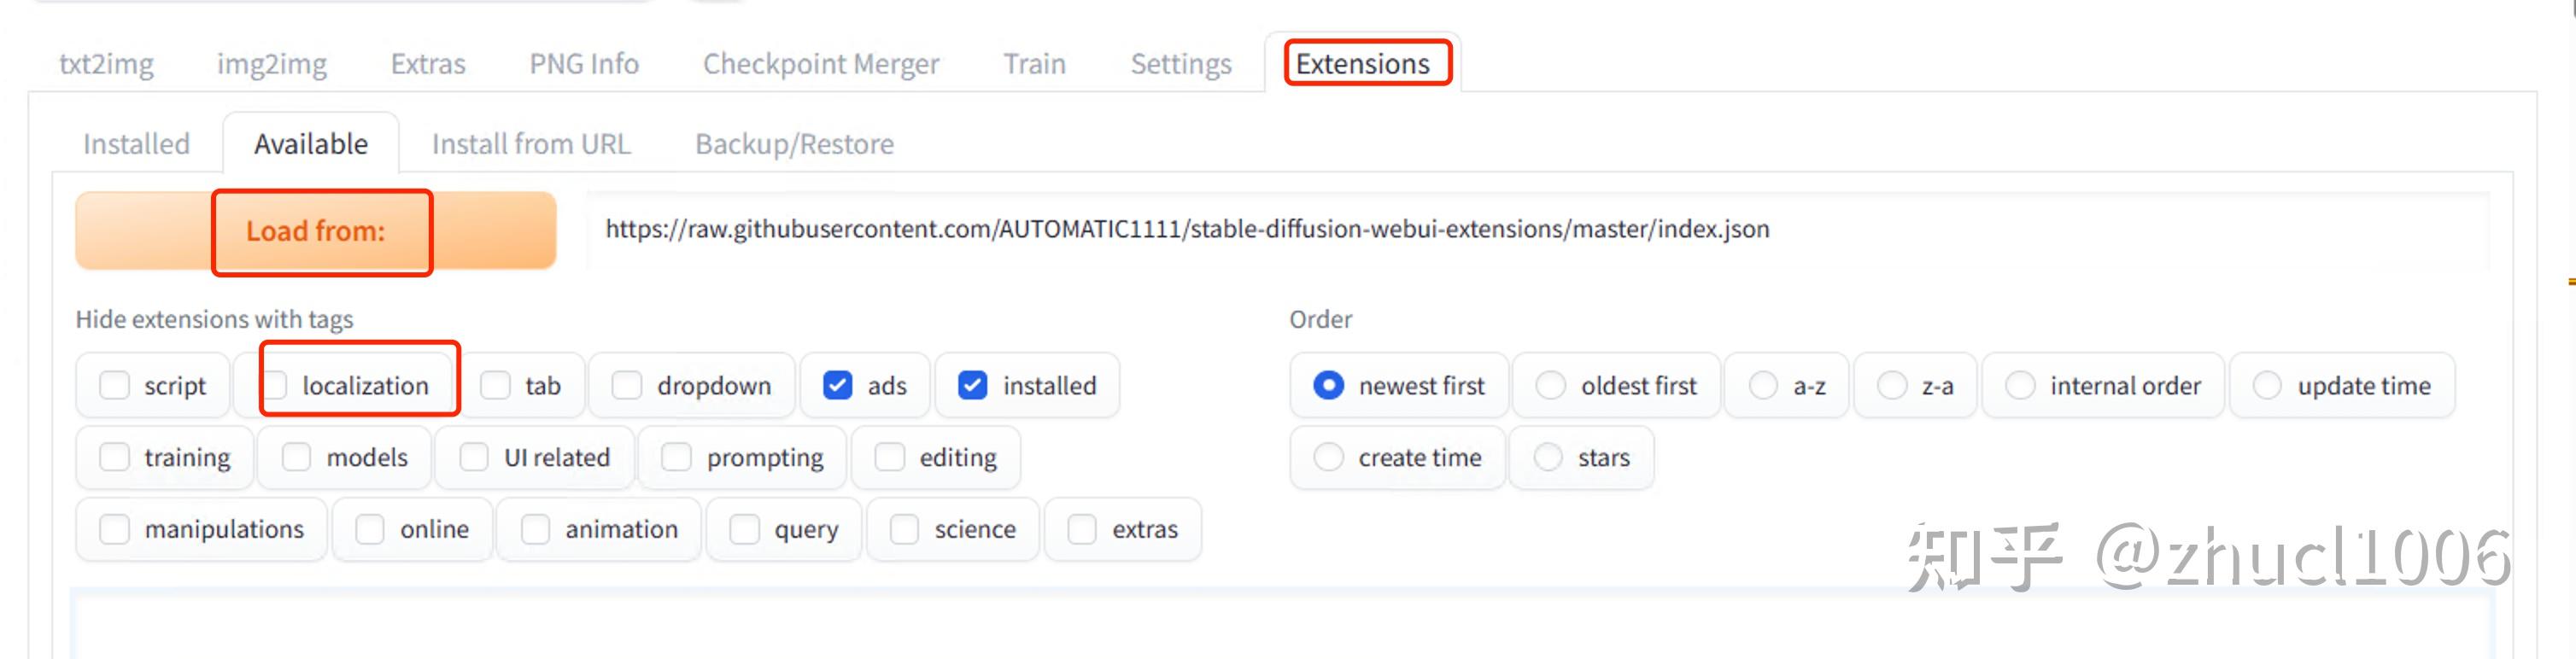Choose the a-z sort order
The height and width of the screenshot is (659, 2576).
[x=1762, y=385]
